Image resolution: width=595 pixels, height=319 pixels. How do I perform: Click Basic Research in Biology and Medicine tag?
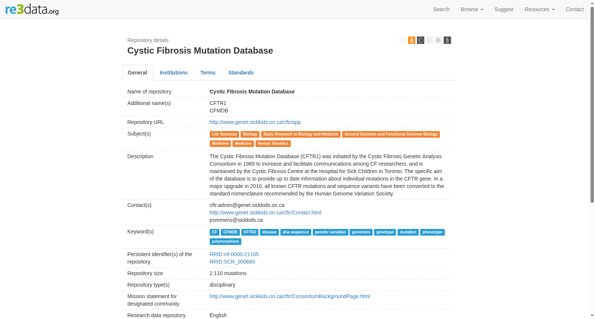pos(301,134)
